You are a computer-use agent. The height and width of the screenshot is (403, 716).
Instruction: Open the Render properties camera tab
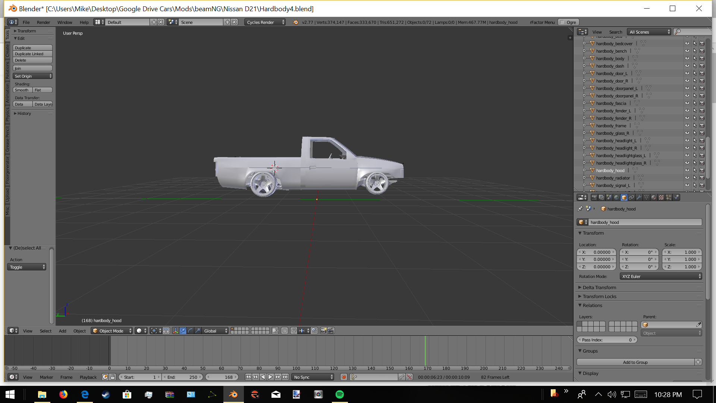(x=594, y=197)
